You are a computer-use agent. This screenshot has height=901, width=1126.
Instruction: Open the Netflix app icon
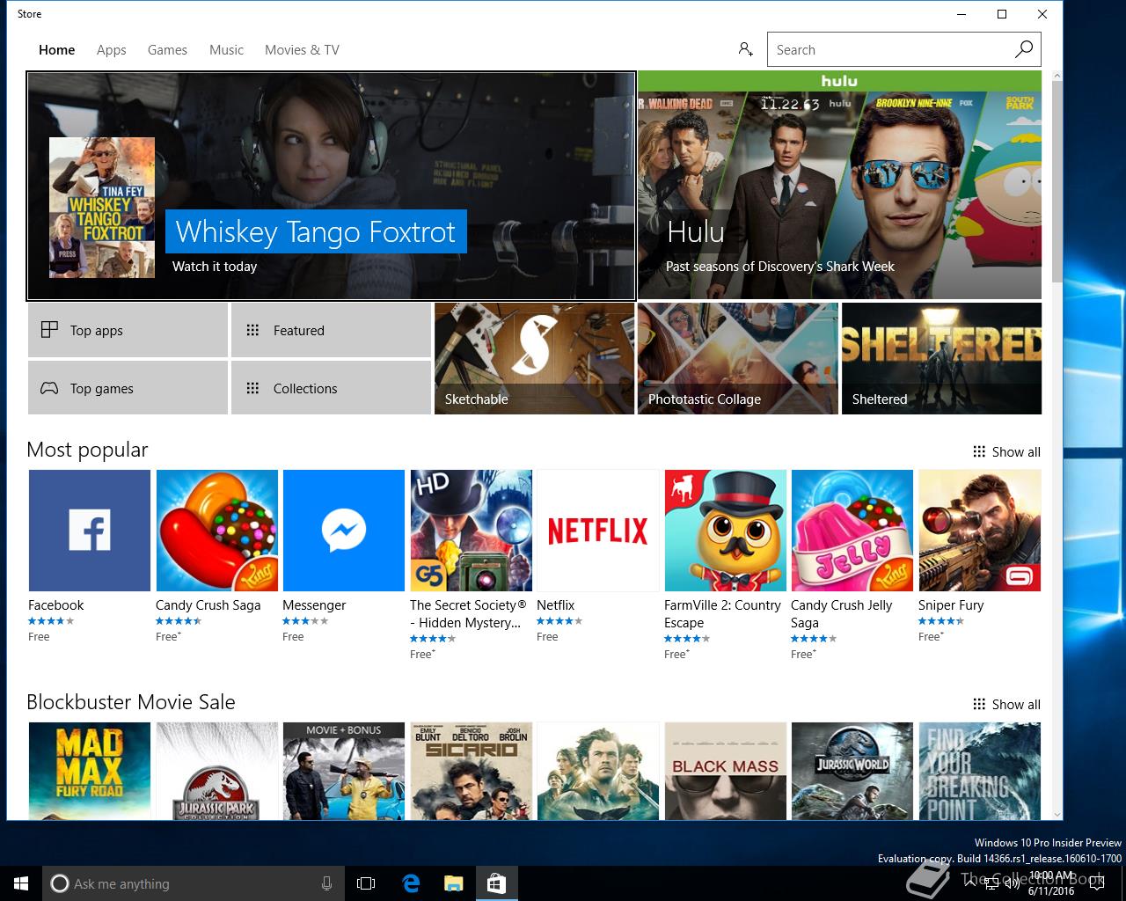598,531
